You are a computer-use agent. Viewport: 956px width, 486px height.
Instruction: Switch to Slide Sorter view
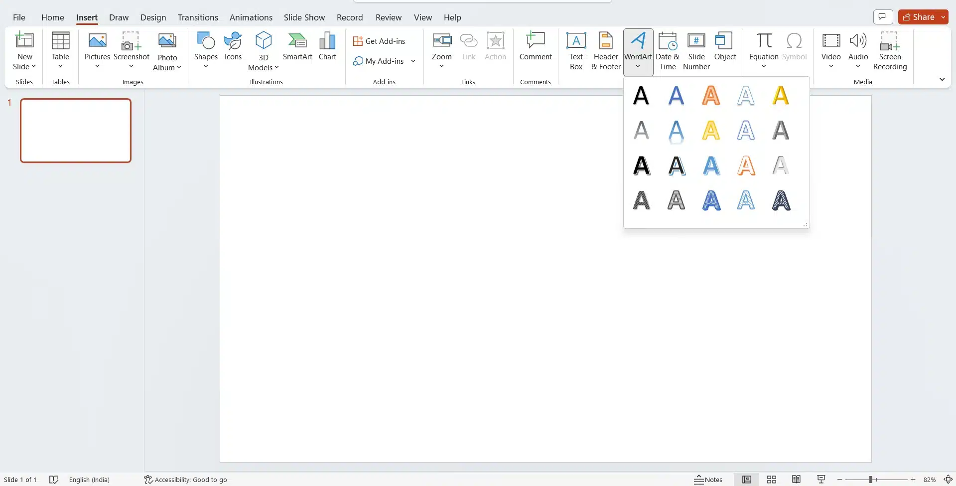pyautogui.click(x=771, y=480)
